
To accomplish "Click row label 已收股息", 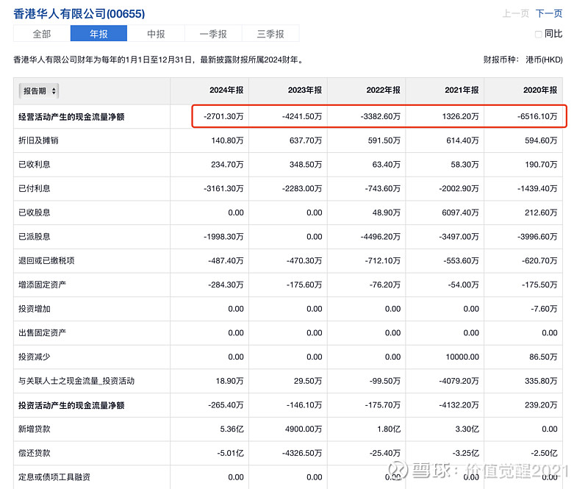I will coord(34,213).
